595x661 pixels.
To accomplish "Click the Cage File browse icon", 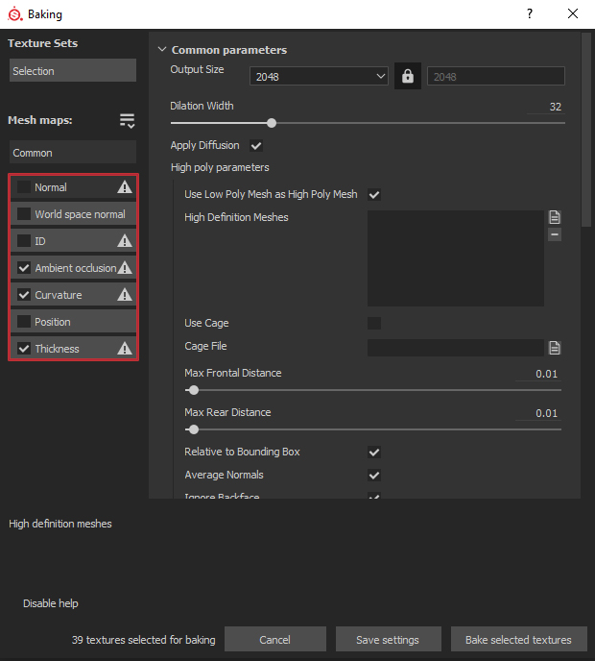I will 555,348.
